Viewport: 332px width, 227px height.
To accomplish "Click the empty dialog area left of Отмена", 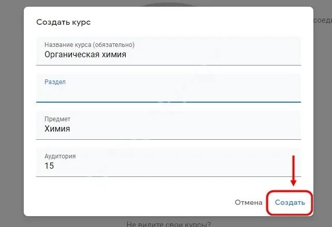I will pos(129,203).
